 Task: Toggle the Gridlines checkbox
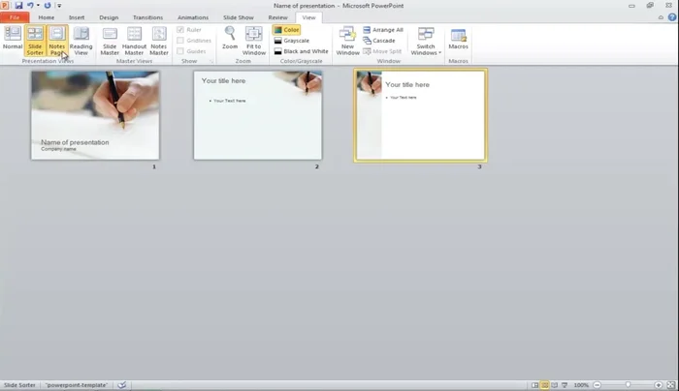coord(180,41)
